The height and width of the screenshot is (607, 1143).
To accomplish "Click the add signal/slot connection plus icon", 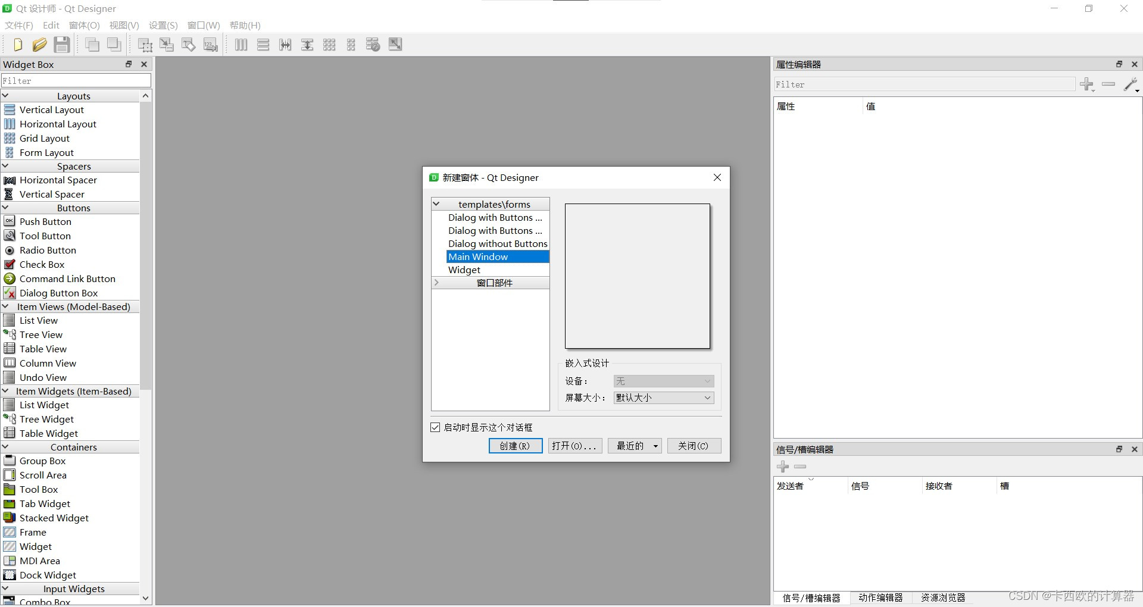I will pos(782,467).
